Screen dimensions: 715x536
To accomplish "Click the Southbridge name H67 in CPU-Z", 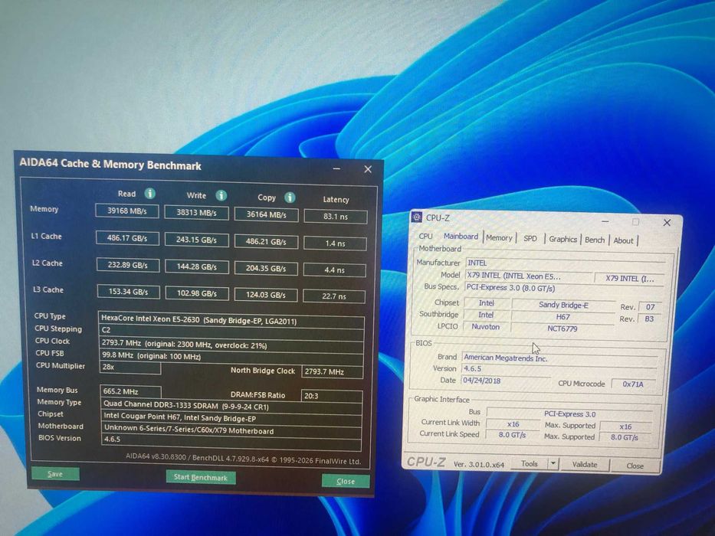I will [x=562, y=317].
